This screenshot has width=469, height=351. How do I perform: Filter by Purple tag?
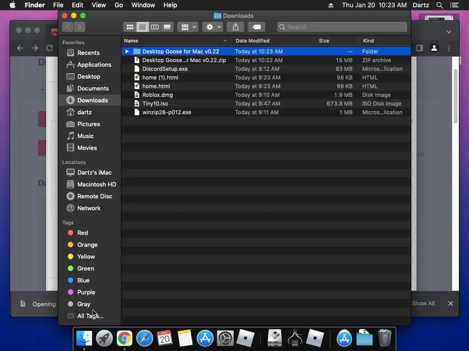pos(90,292)
